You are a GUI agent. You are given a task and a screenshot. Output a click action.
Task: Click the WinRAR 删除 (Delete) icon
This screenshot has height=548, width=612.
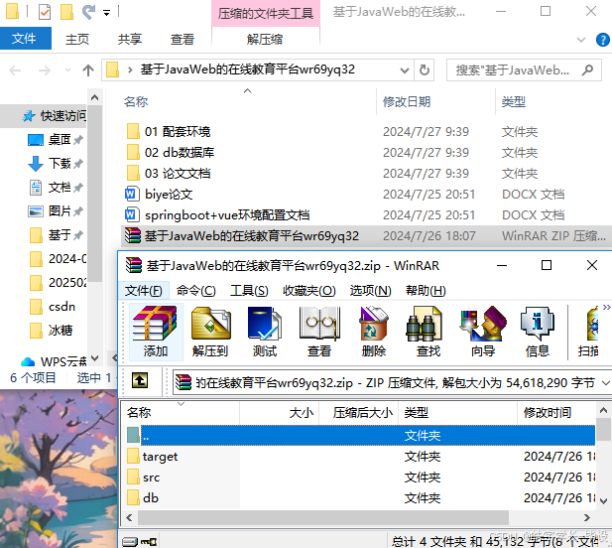tap(374, 332)
